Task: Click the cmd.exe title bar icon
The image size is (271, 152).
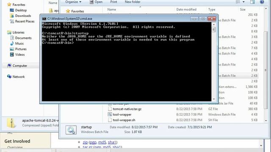Action: (x=44, y=19)
